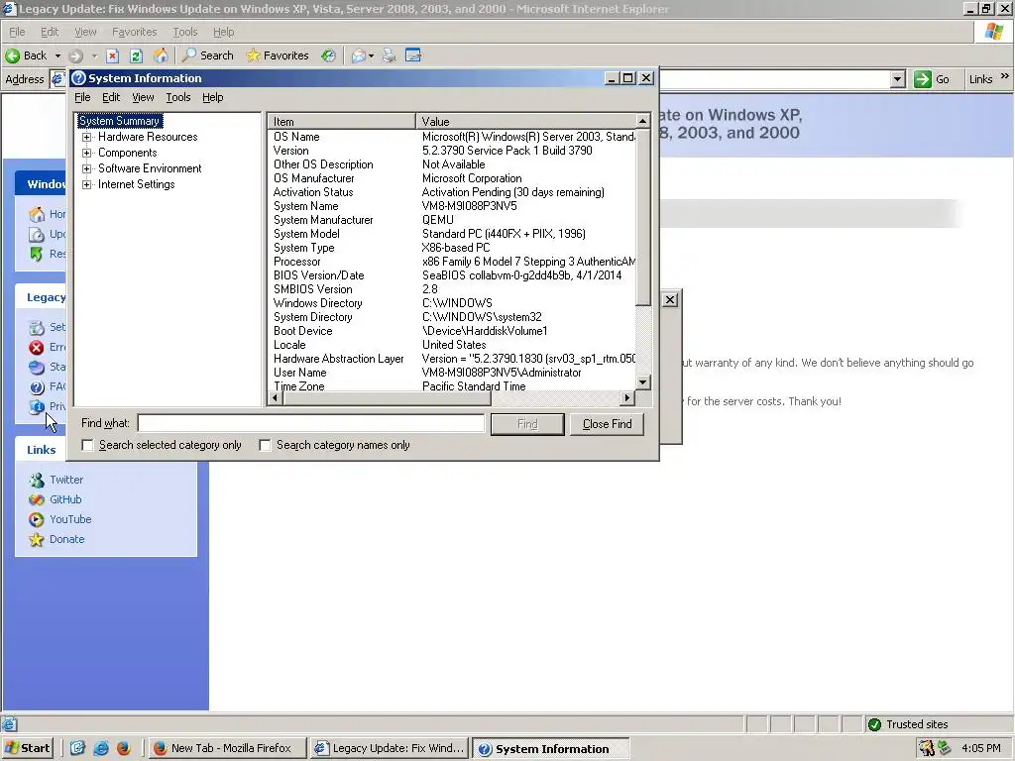Click the horizontal scrollbar left arrow

[x=276, y=398]
